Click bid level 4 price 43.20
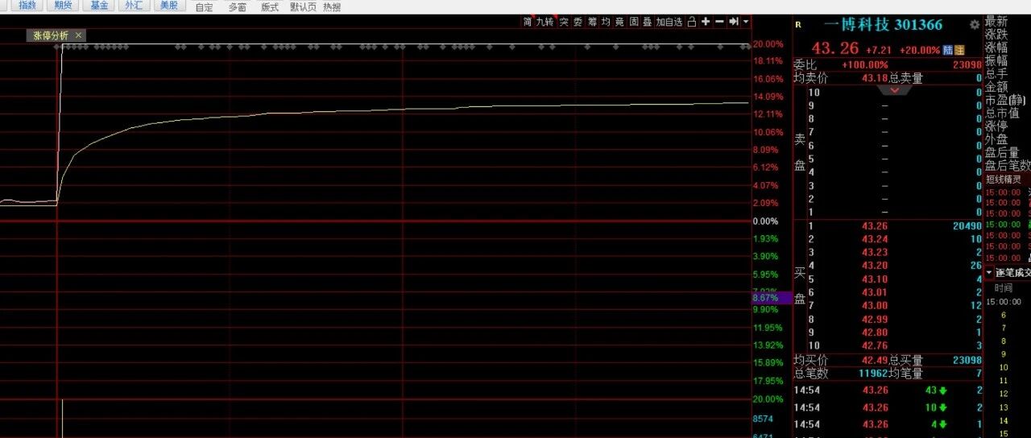Image resolution: width=1031 pixels, height=438 pixels. tap(875, 266)
